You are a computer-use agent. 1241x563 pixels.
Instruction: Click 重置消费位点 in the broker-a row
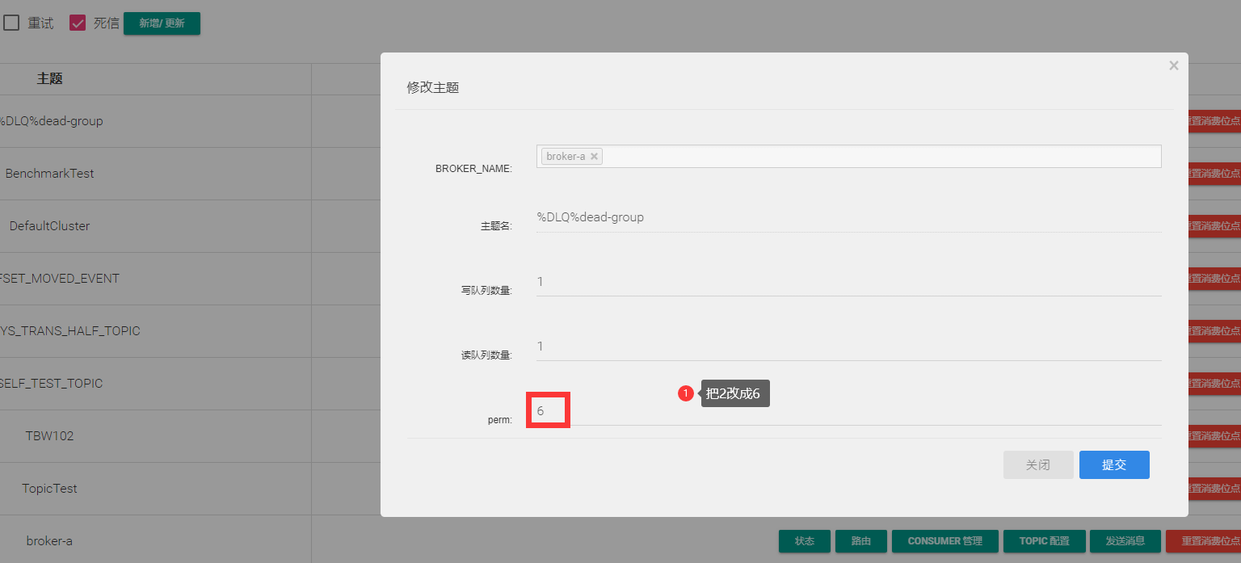click(1204, 541)
